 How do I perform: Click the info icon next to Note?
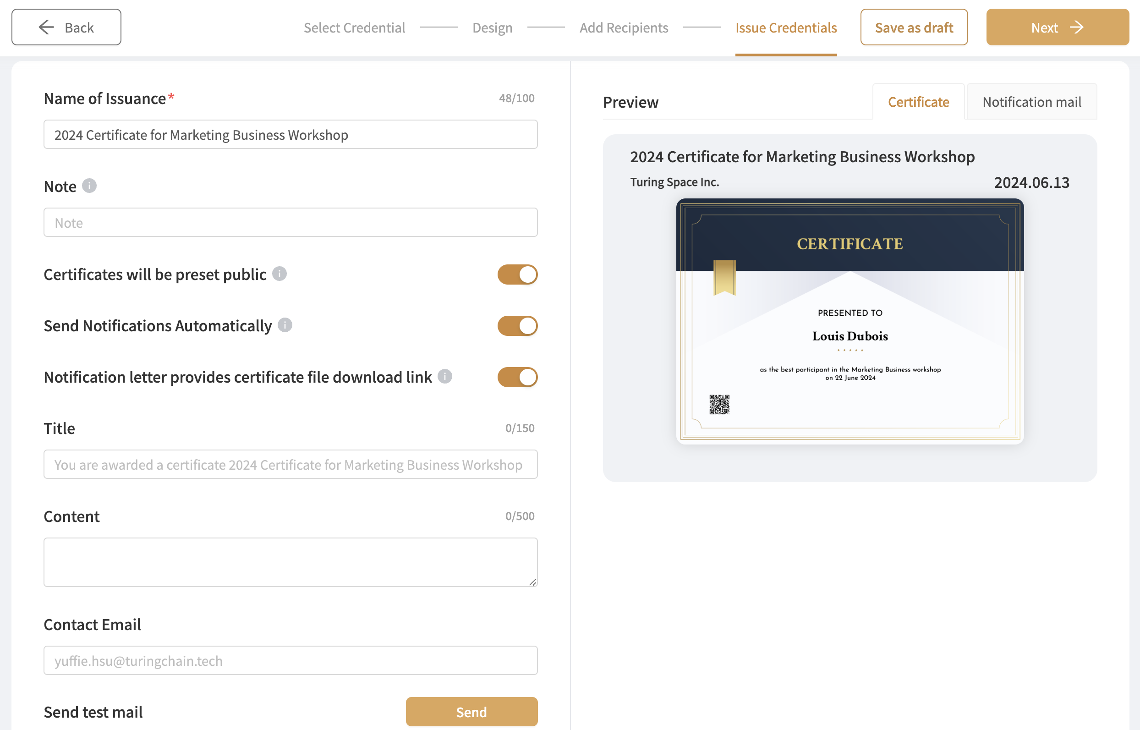[89, 185]
